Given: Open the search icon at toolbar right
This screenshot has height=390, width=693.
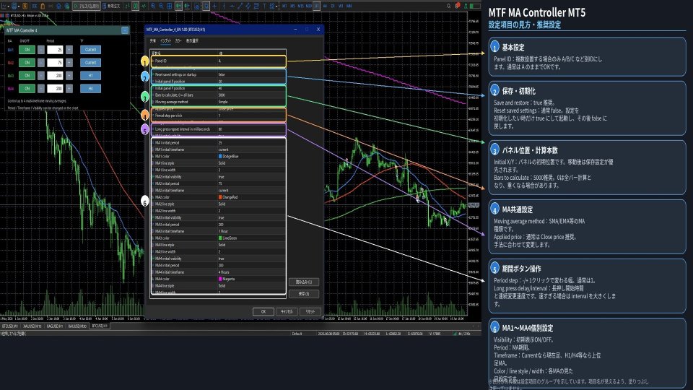Looking at the screenshot, I should pyautogui.click(x=448, y=6).
